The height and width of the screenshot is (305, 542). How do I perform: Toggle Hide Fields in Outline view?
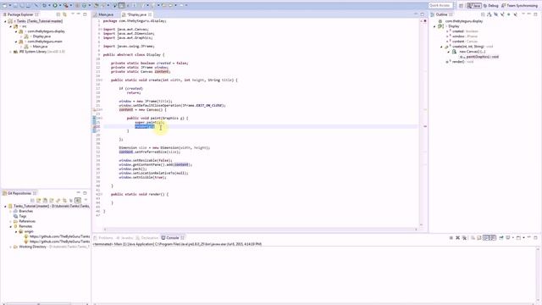click(495, 14)
